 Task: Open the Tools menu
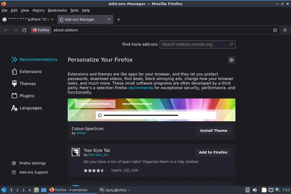75,10
